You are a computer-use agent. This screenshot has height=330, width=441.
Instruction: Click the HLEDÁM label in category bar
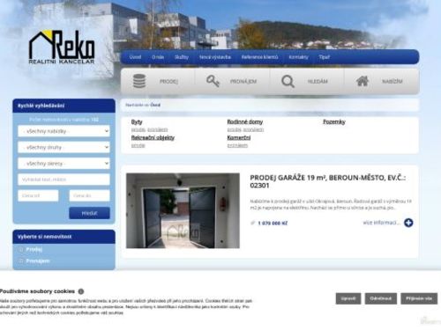pos(318,82)
